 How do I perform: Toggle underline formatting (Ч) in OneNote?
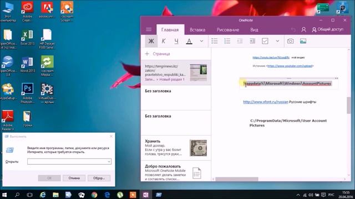pos(176,41)
